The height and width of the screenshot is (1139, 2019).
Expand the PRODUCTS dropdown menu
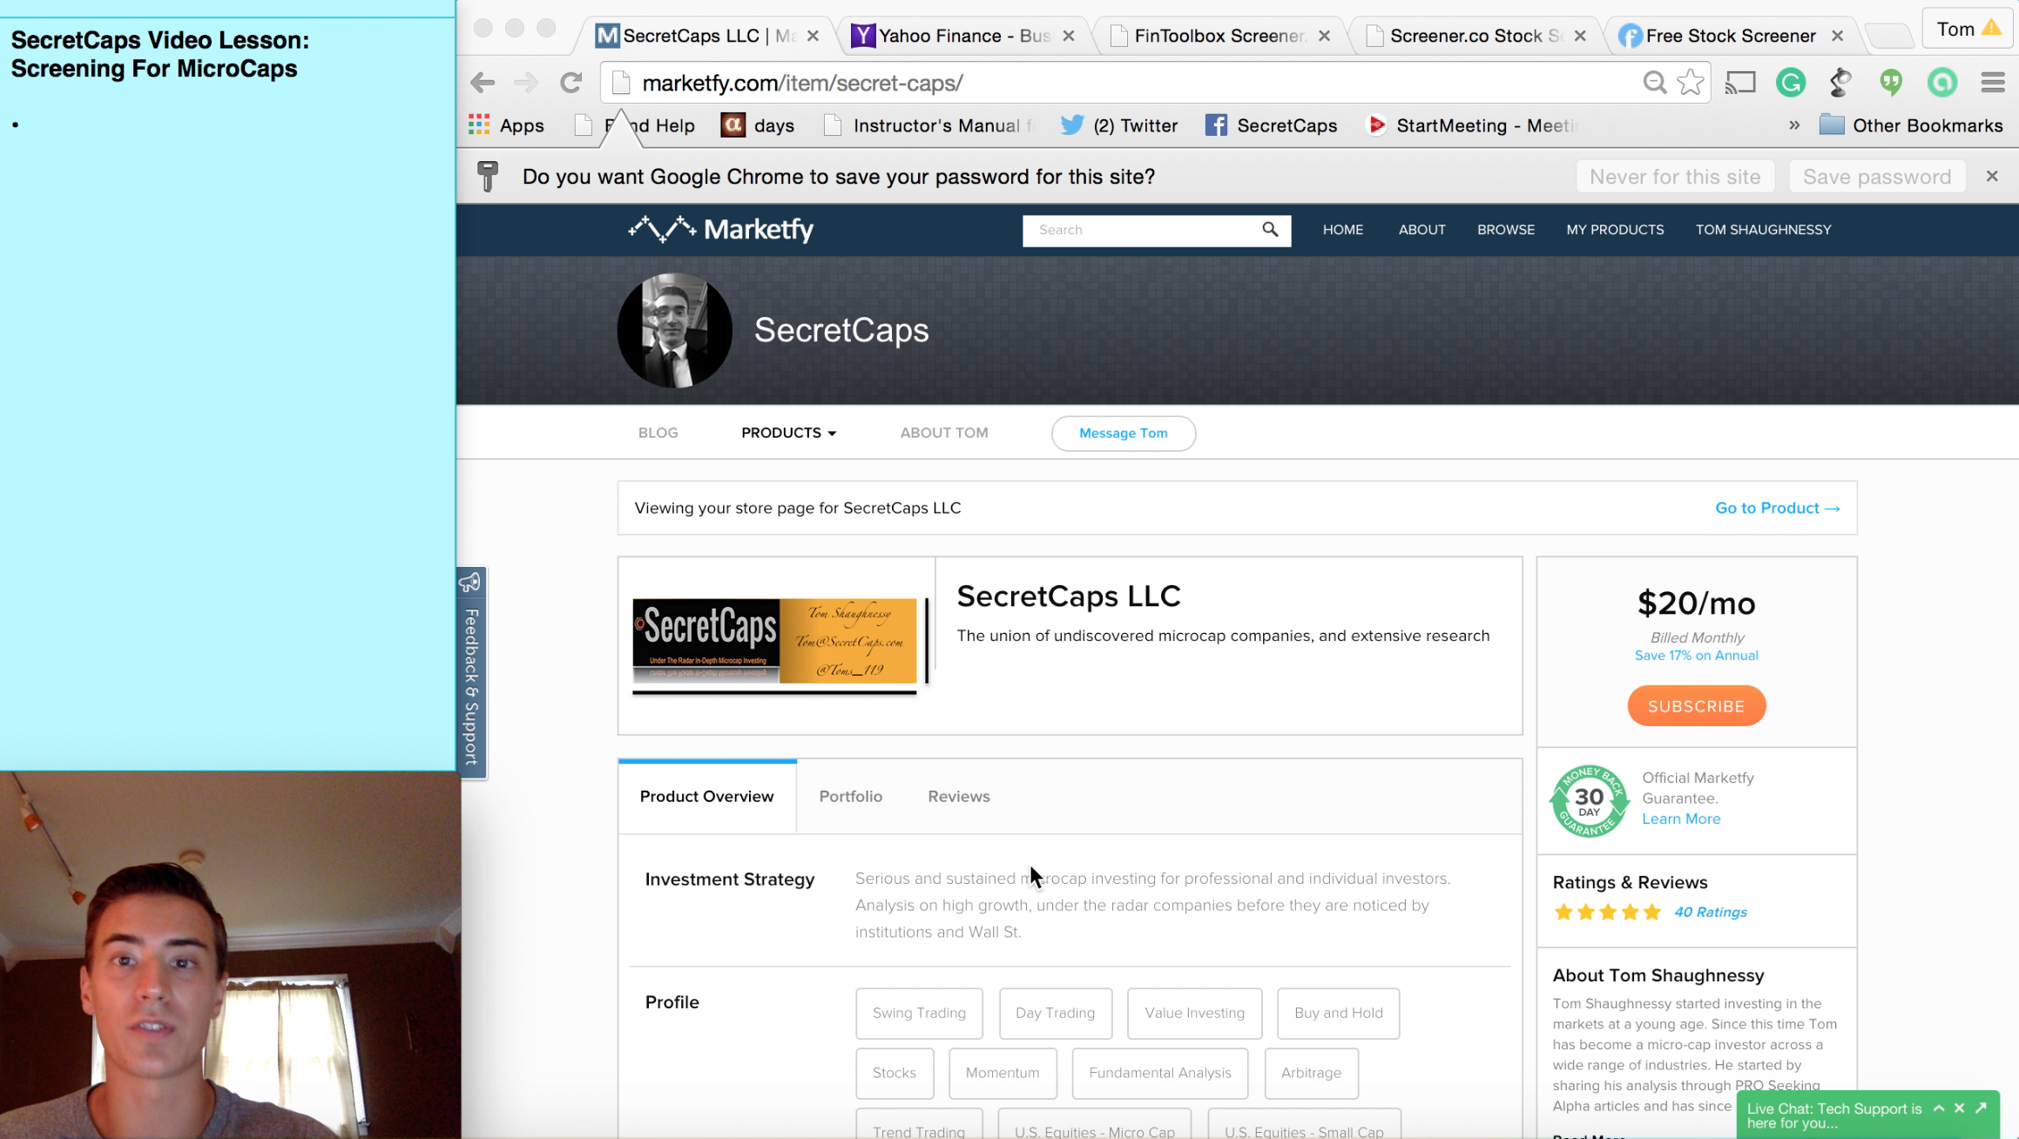[788, 433]
